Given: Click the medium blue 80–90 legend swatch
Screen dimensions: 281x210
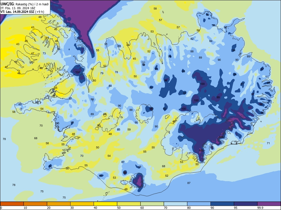Looking at the screenshot, I should point(199,204).
